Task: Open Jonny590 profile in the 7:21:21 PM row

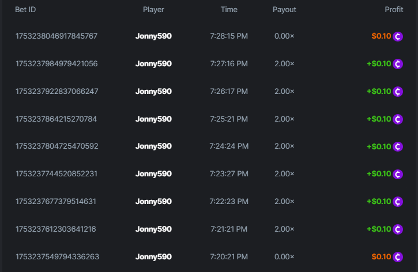Action: [x=153, y=229]
